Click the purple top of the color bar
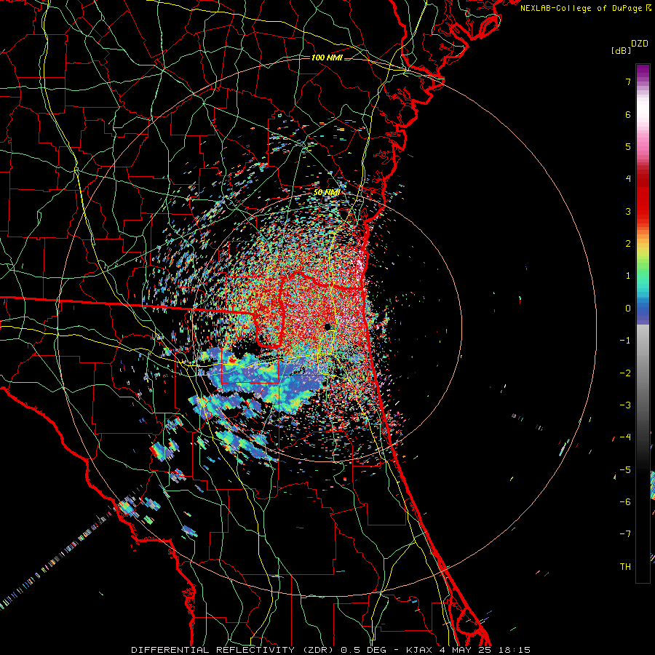This screenshot has height=655, width=655. (x=643, y=71)
